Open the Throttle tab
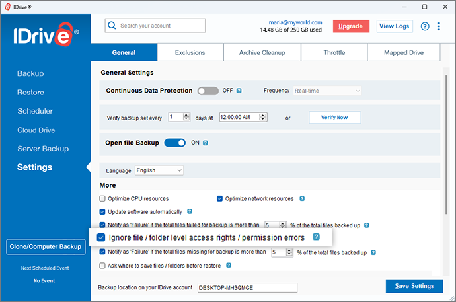This screenshot has width=456, height=302. pyautogui.click(x=334, y=52)
